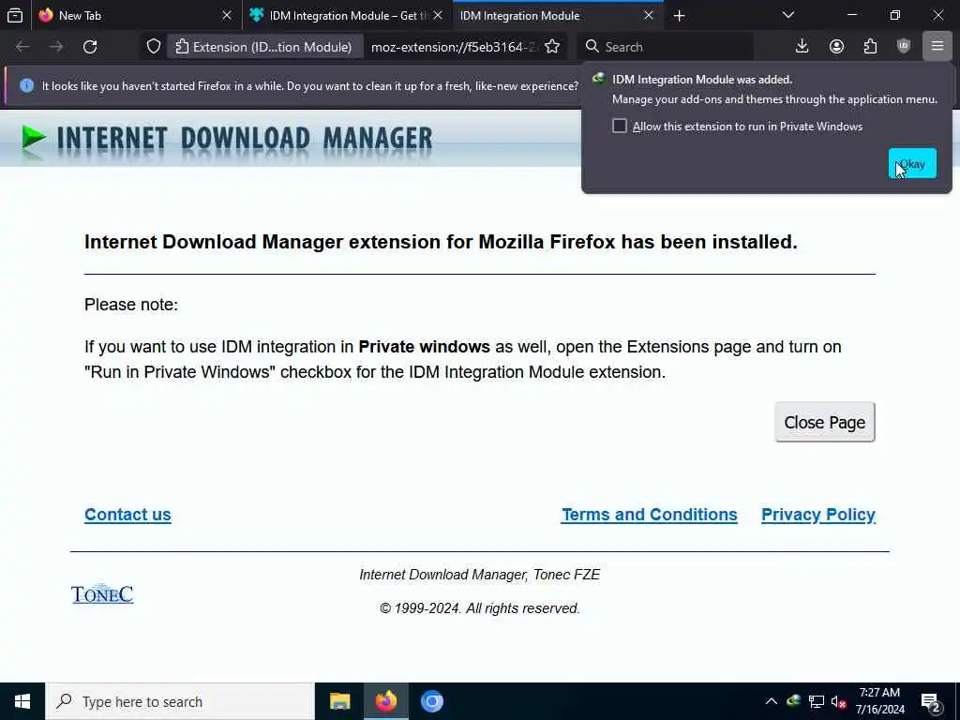
Task: Open the Firefox application hamburger menu
Action: (x=937, y=47)
